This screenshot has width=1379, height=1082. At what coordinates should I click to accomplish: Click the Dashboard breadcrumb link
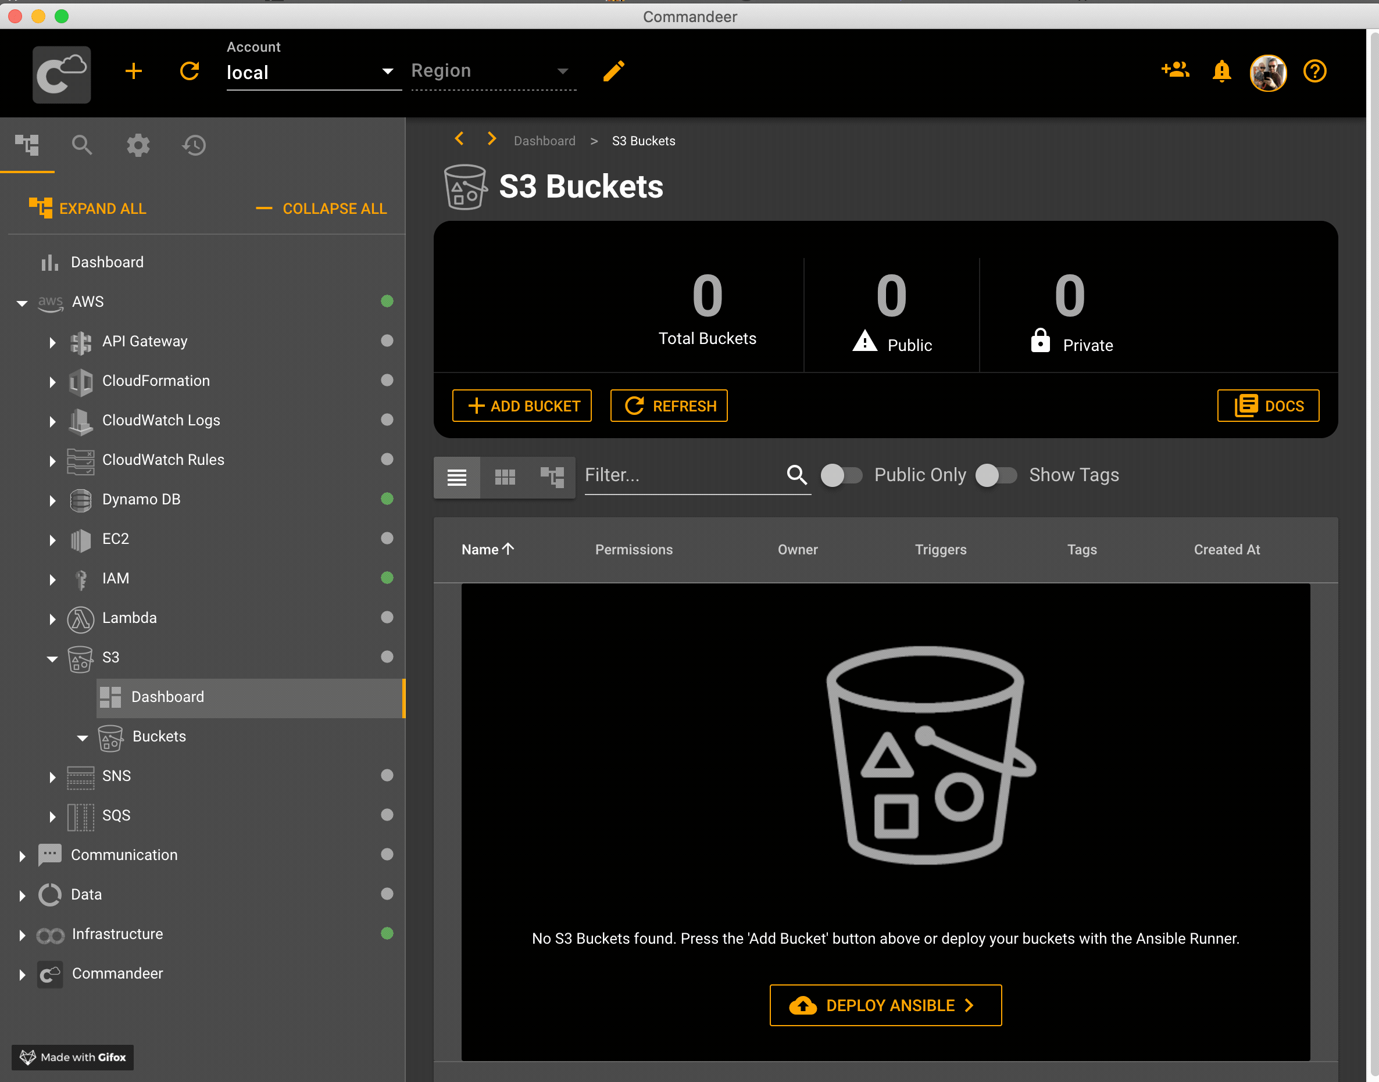[544, 141]
